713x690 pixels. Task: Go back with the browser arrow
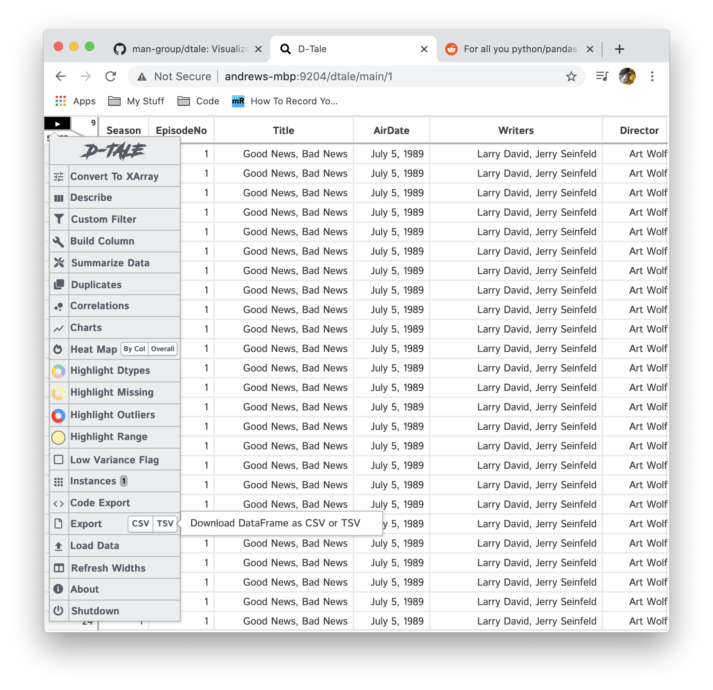click(x=61, y=76)
